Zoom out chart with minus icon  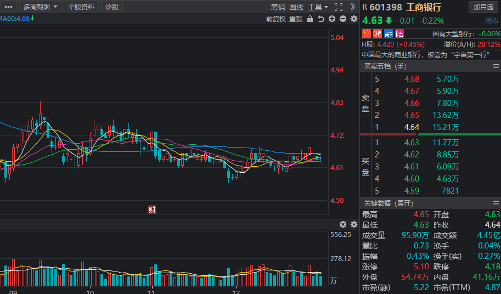point(343,19)
